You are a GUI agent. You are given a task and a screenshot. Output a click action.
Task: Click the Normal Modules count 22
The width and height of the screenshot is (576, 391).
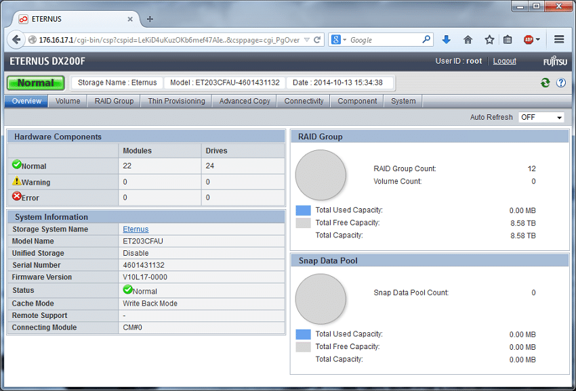click(127, 166)
